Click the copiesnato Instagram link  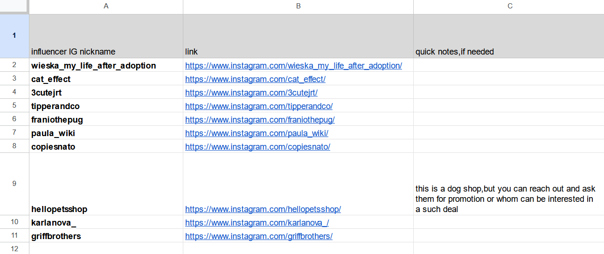pos(257,147)
